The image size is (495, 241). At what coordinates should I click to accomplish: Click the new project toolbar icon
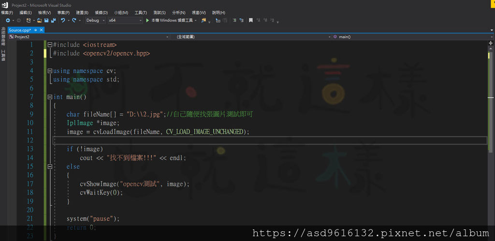[29, 20]
